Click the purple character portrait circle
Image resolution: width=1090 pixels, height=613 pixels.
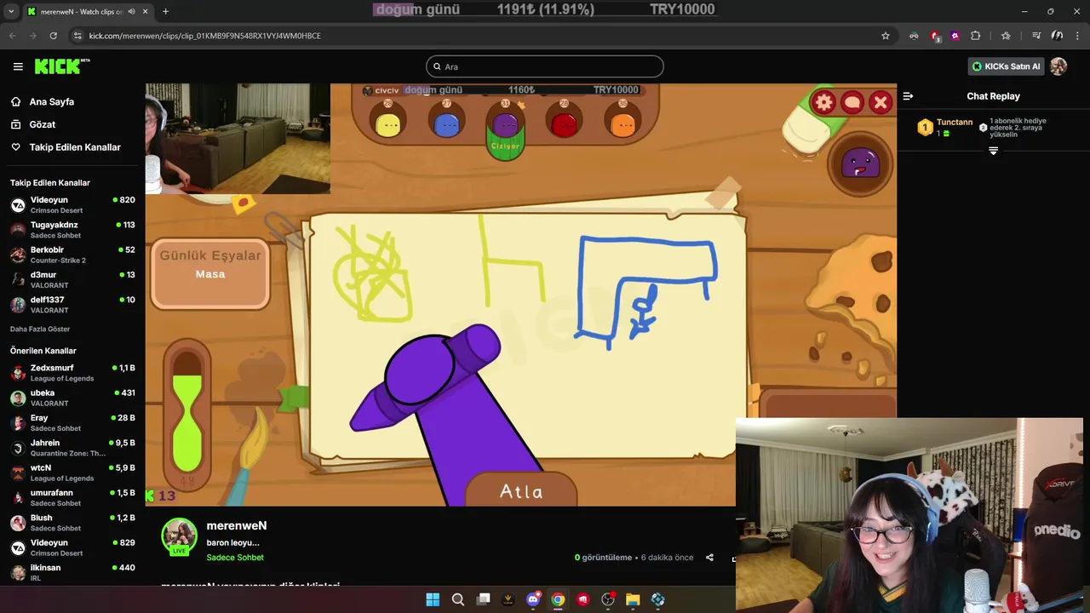click(x=861, y=163)
